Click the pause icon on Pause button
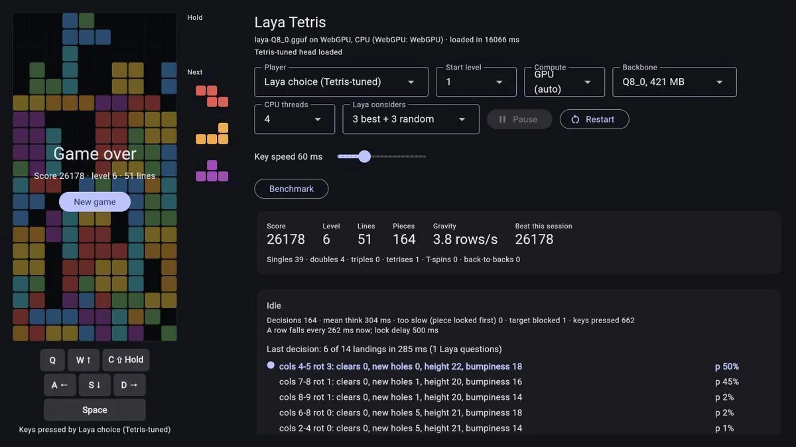796x447 pixels. [x=502, y=119]
